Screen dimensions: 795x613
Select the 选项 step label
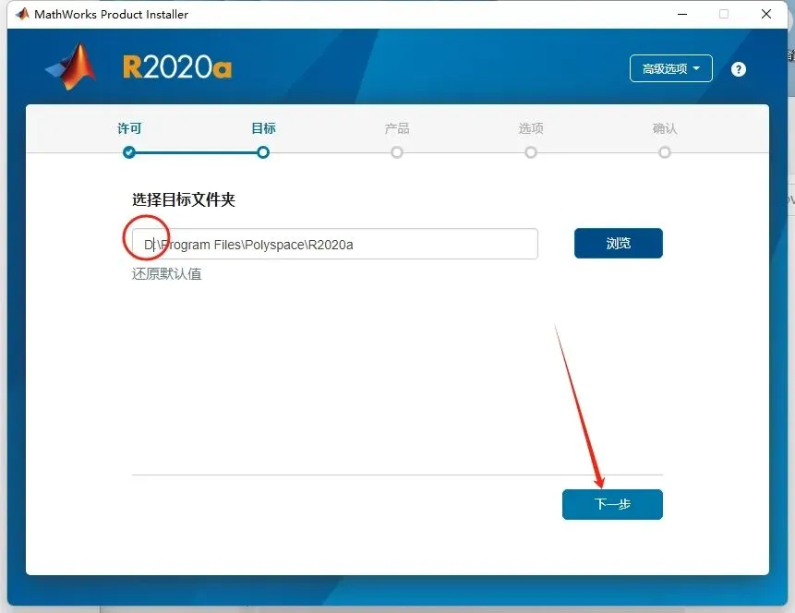[x=531, y=128]
